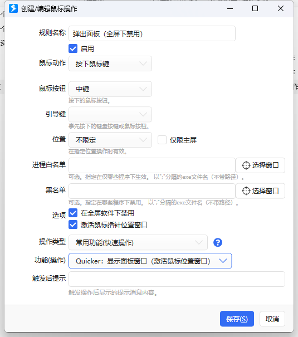The height and width of the screenshot is (337, 298).
Task: Uncheck 激活鼠标指针位置窗口 option
Action: [x=73, y=225]
